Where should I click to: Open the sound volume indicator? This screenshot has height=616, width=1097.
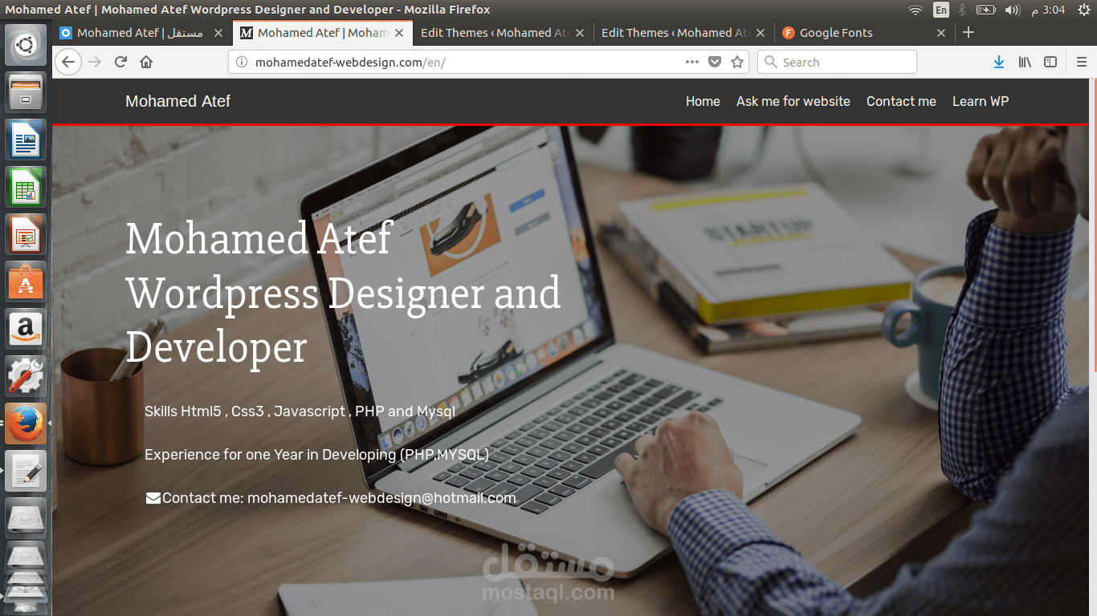(1013, 10)
